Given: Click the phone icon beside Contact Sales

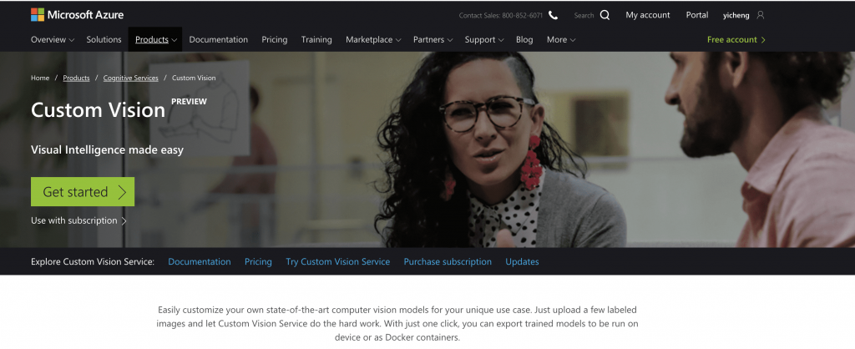Looking at the screenshot, I should (x=553, y=15).
